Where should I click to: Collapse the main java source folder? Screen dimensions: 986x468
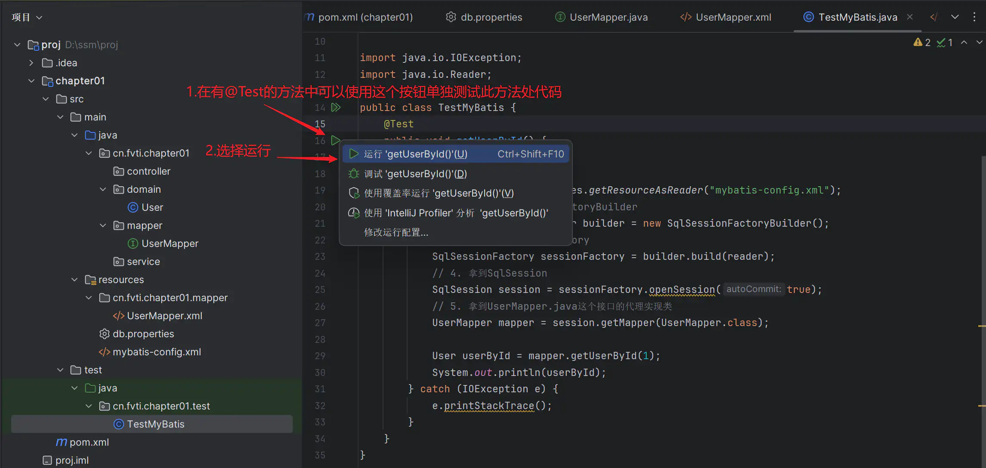click(74, 135)
